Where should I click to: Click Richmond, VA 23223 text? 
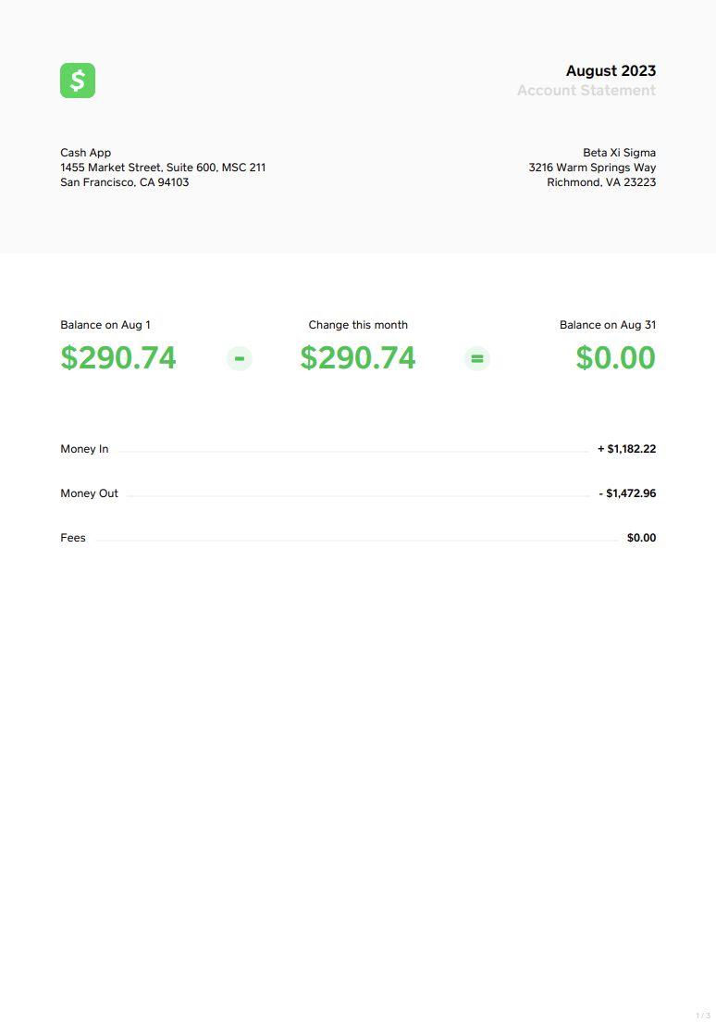[x=601, y=182]
